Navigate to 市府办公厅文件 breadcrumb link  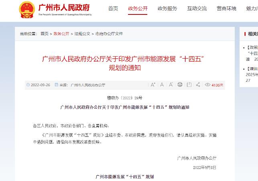pos(109,34)
